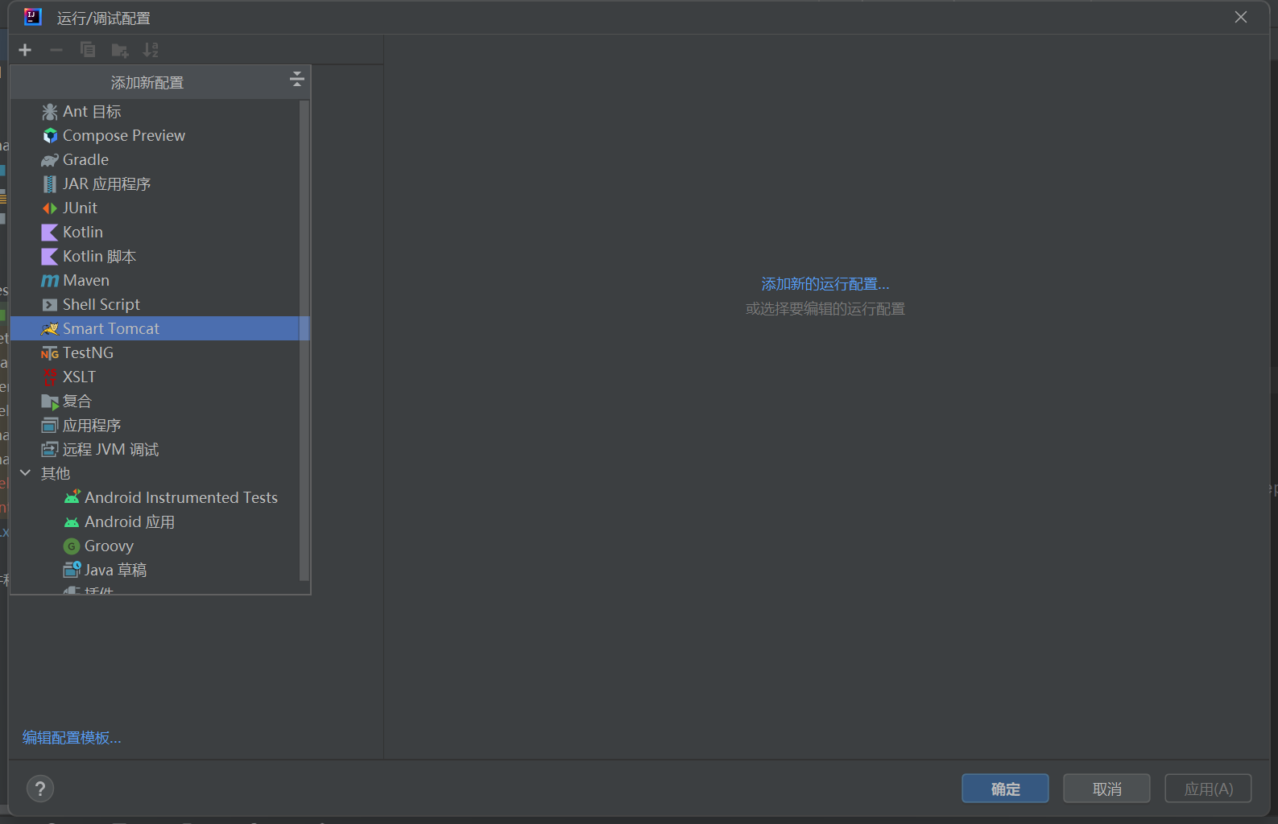Screen dimensions: 1278x824
Task: Click the plus Add New Configuration icon
Action: tap(25, 50)
